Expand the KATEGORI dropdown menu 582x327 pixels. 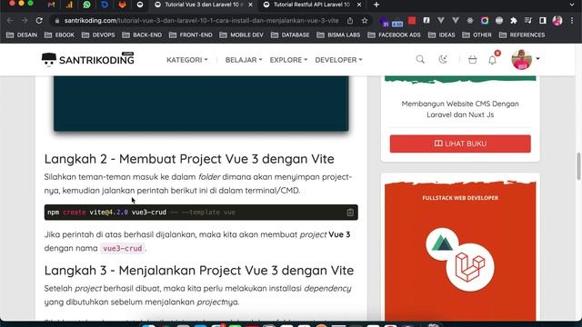187,60
